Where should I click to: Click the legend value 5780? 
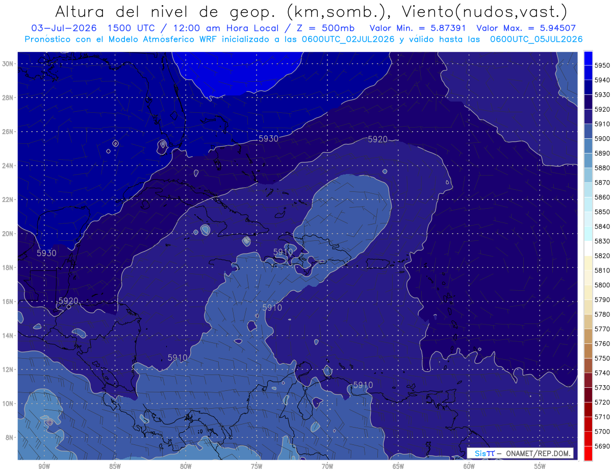[x=603, y=314]
